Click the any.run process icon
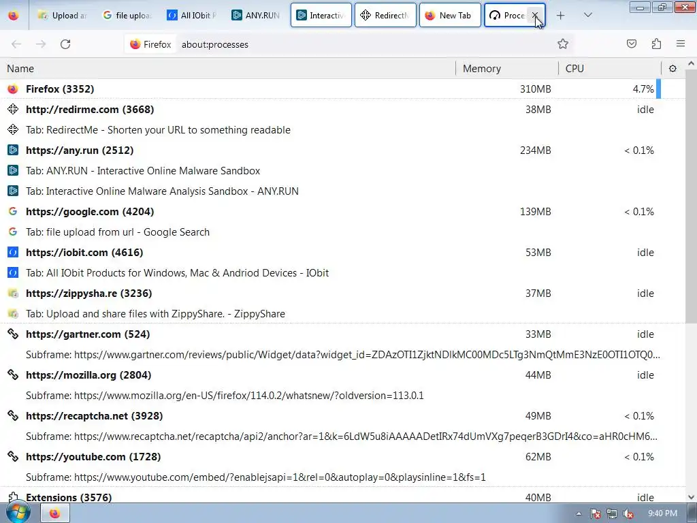697x523 pixels. click(13, 150)
